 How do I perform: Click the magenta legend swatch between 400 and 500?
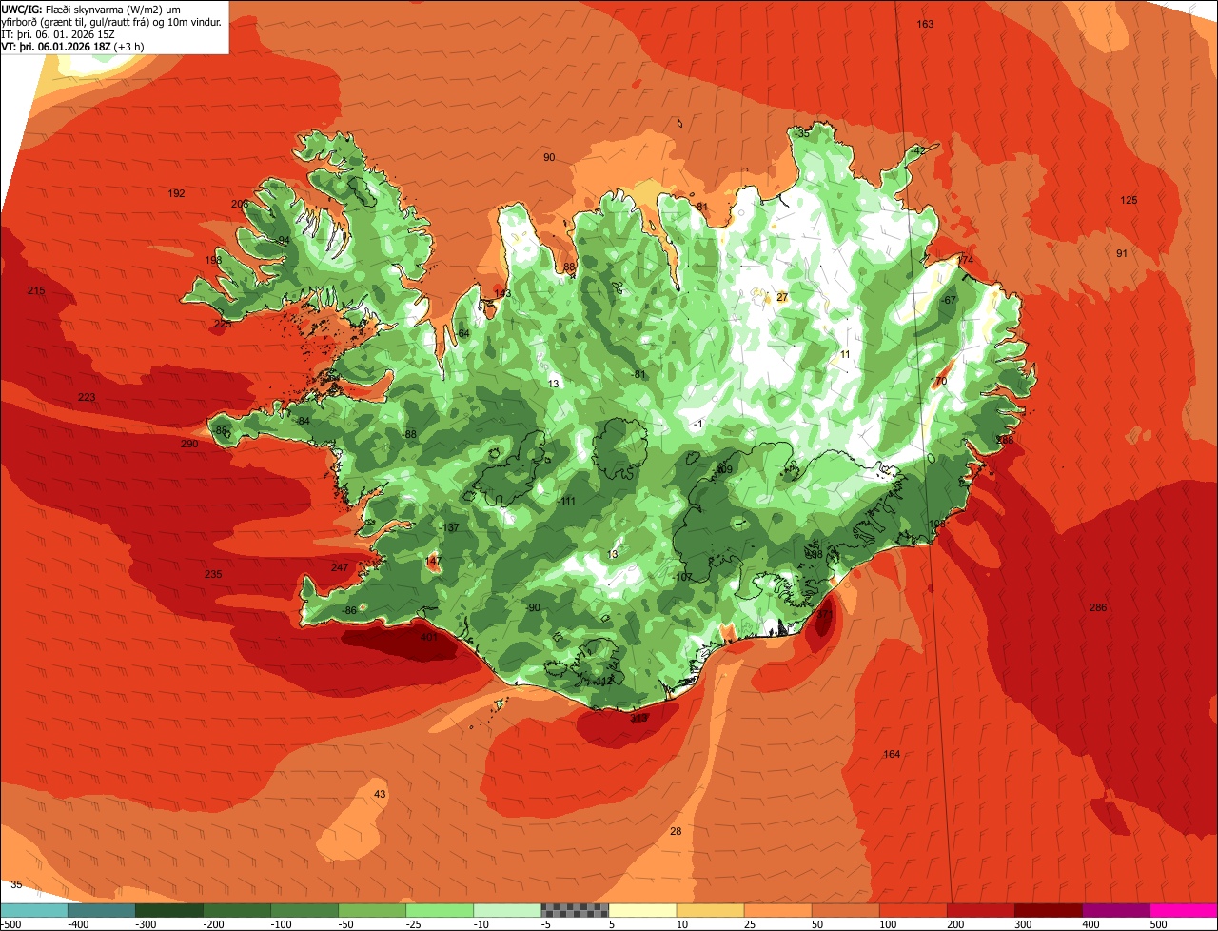(1116, 910)
